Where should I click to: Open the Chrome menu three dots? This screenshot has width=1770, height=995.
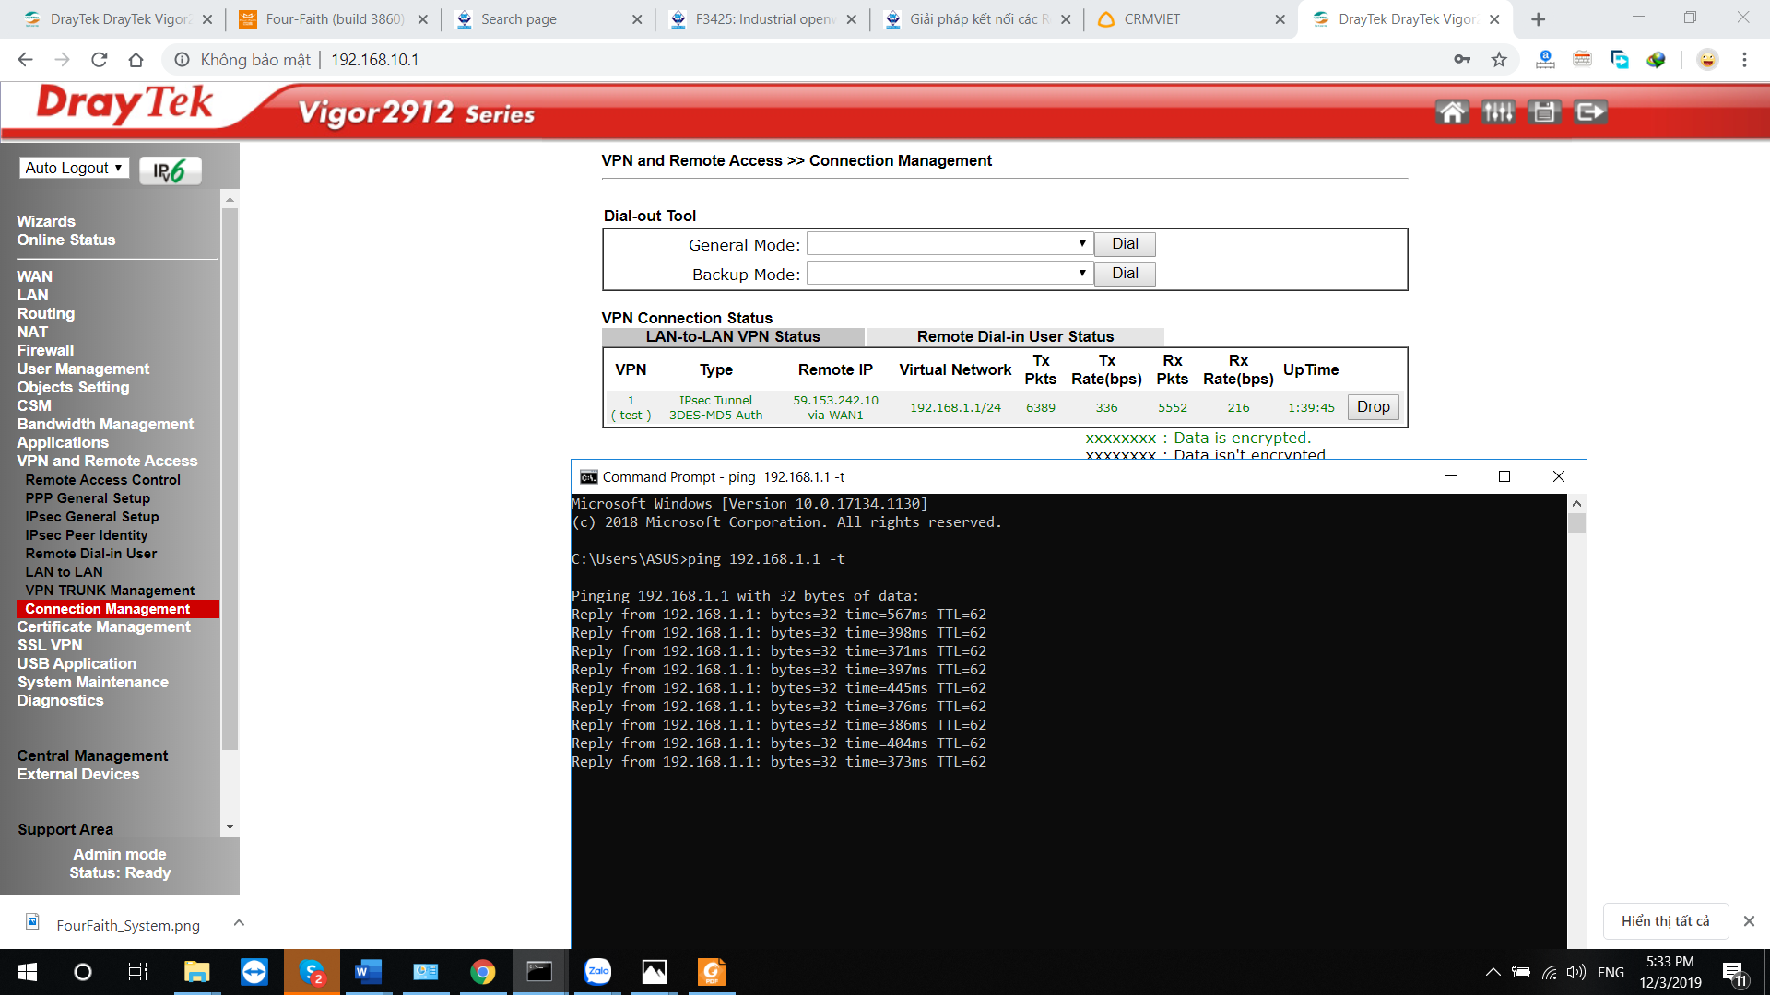click(x=1744, y=60)
